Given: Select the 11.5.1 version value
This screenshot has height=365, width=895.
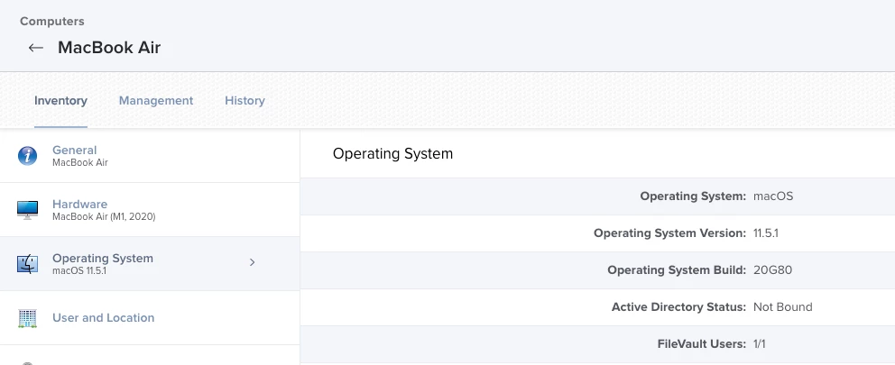Looking at the screenshot, I should pos(765,233).
